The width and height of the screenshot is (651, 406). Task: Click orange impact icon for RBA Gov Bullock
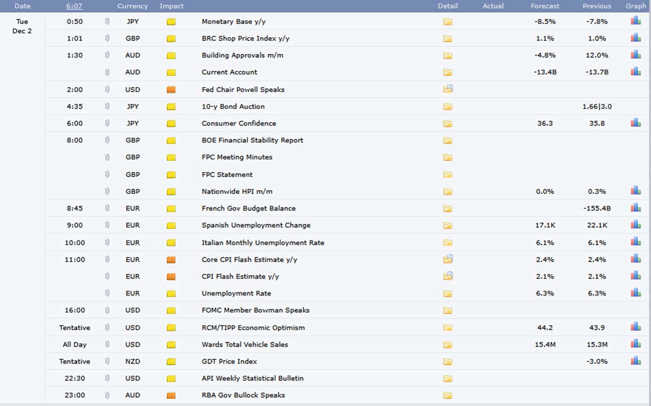coord(171,395)
